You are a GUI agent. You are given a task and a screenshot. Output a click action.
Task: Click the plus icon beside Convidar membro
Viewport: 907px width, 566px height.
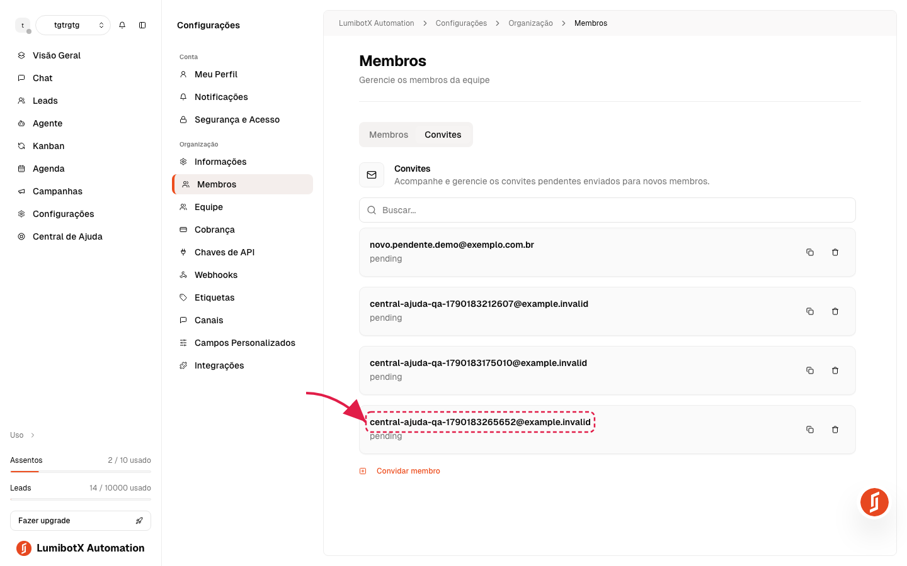(363, 471)
